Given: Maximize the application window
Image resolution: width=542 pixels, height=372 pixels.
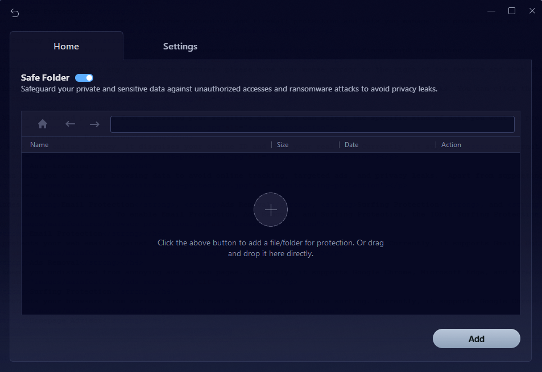Looking at the screenshot, I should click(x=511, y=11).
